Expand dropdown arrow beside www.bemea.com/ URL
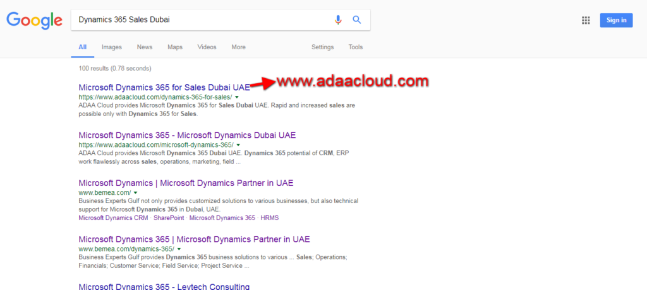The height and width of the screenshot is (290, 647). point(136,192)
